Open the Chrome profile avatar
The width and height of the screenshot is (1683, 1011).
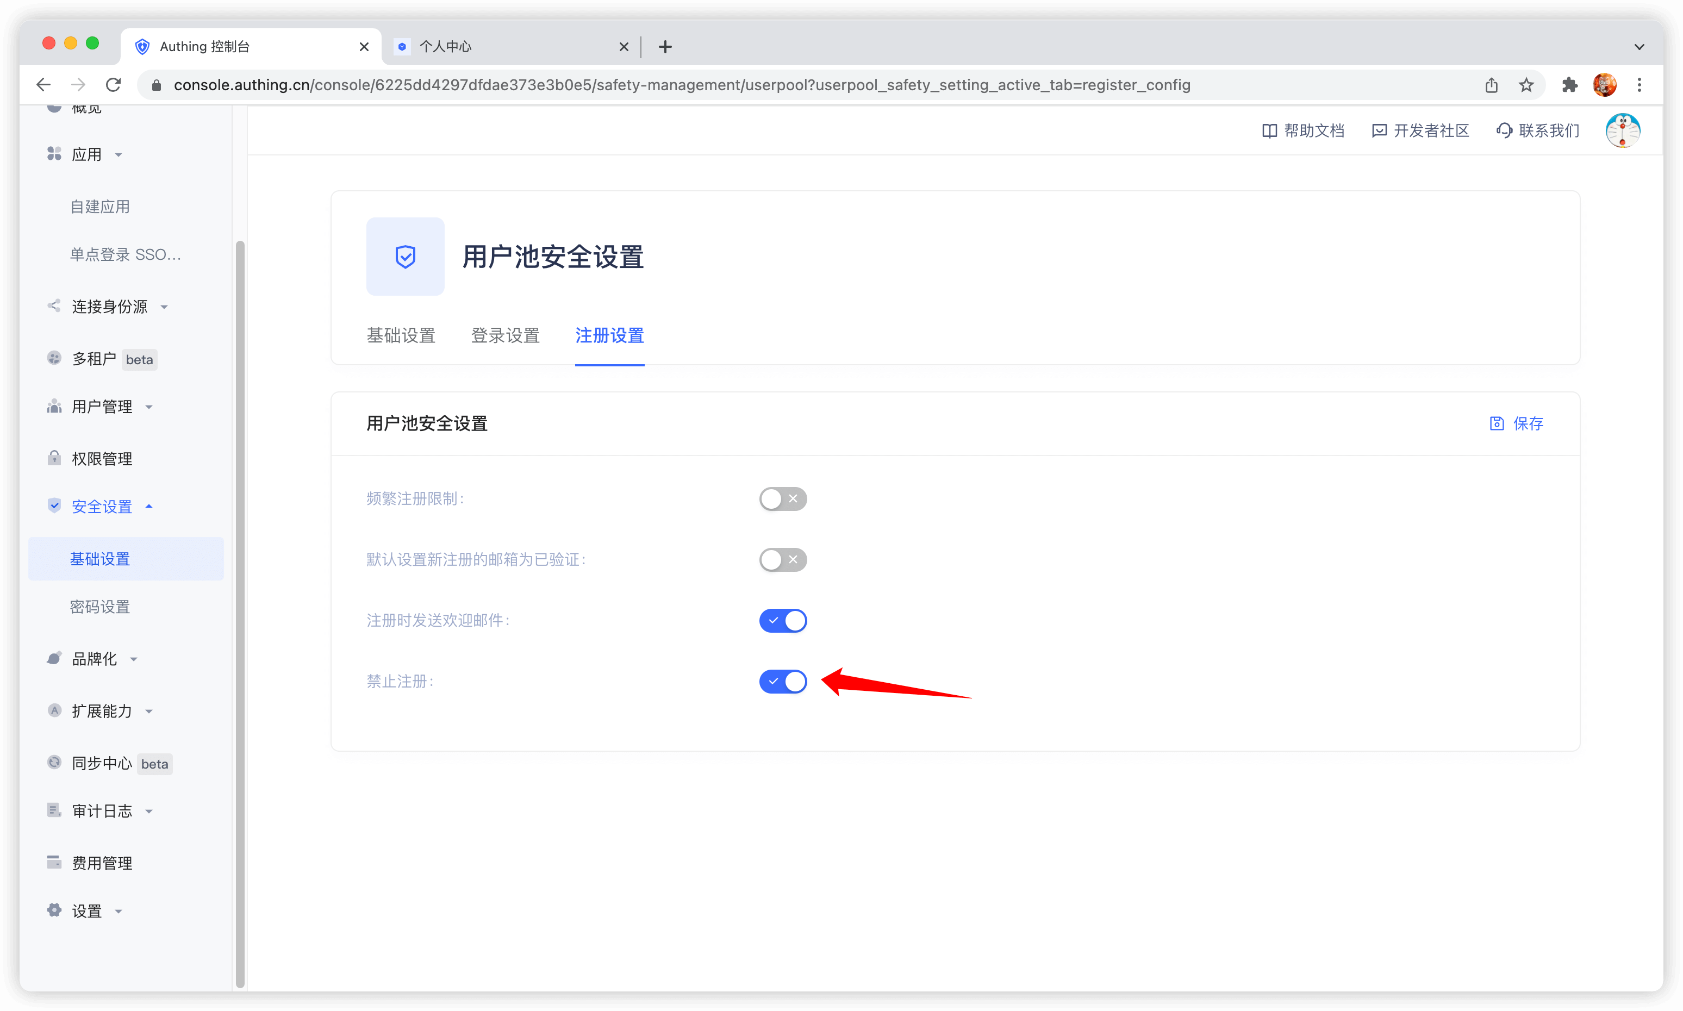point(1605,84)
